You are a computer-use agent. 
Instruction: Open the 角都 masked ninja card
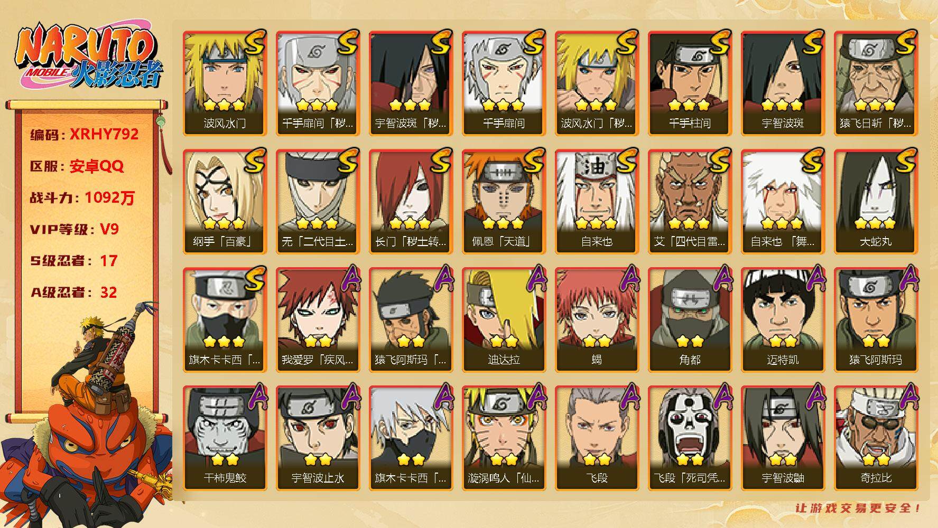click(690, 319)
